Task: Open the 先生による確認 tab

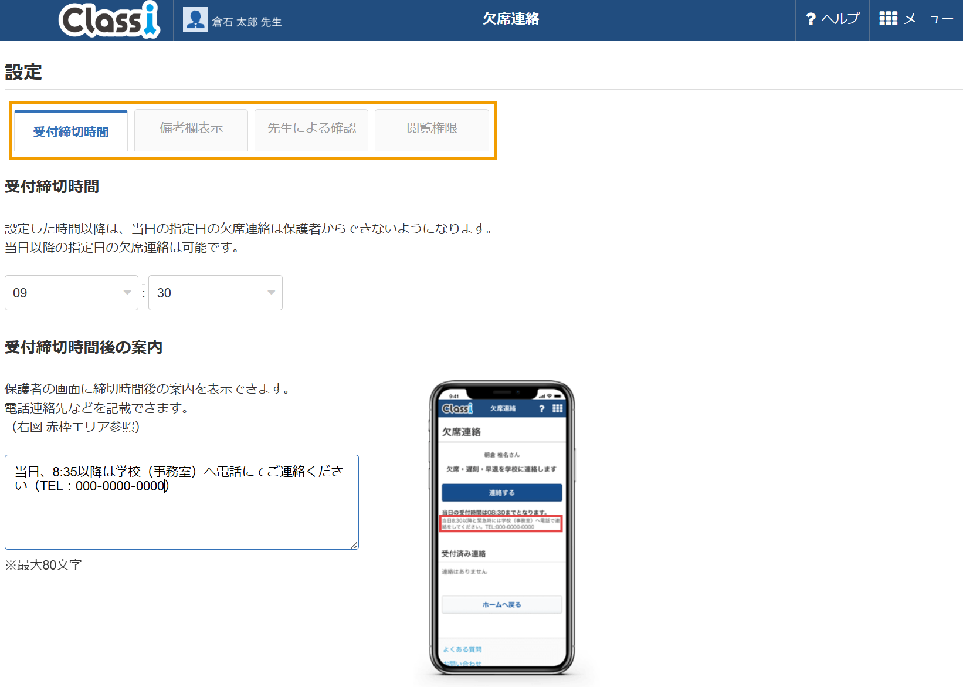Action: [x=311, y=128]
